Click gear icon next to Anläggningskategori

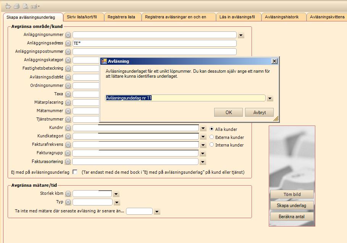68,60
